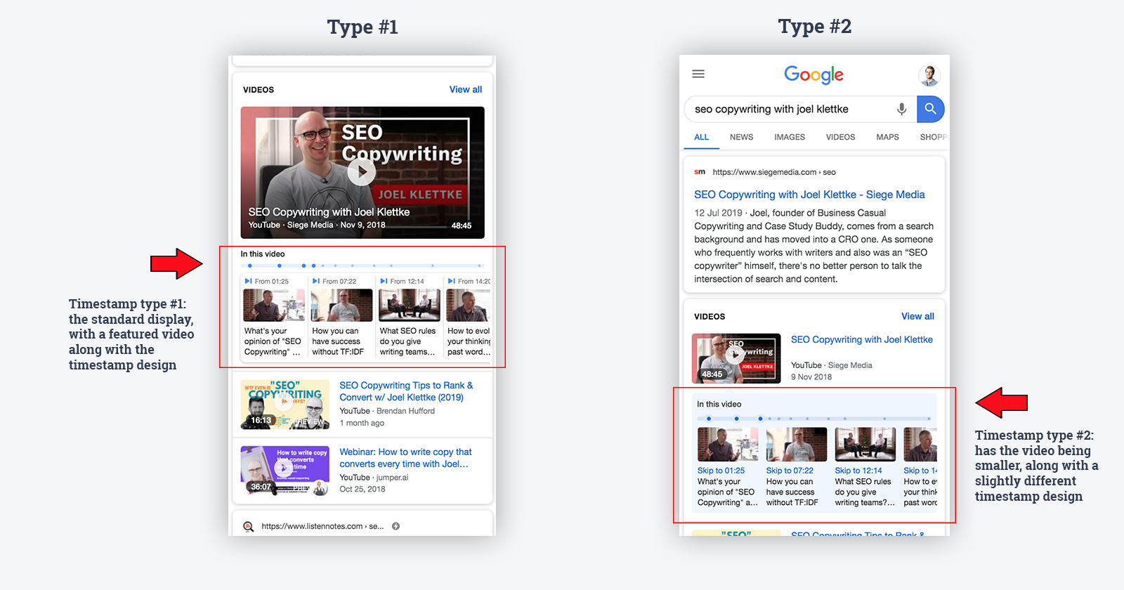Screen dimensions: 1124x590
Task: Open the clip thumbnail above Skip to 07:22
Action: [797, 444]
